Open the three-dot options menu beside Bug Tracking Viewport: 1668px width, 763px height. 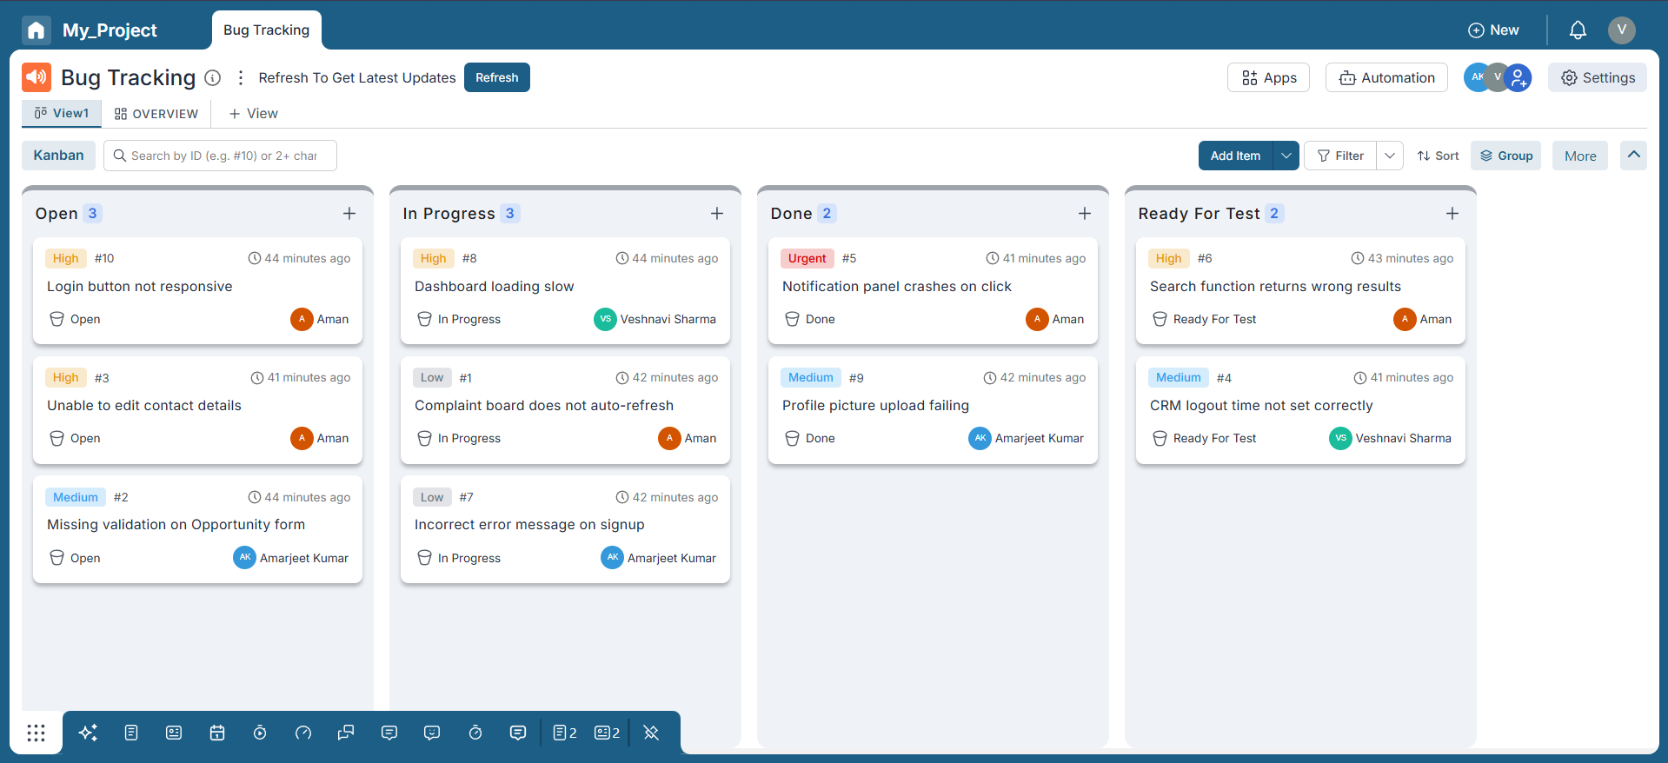click(241, 77)
